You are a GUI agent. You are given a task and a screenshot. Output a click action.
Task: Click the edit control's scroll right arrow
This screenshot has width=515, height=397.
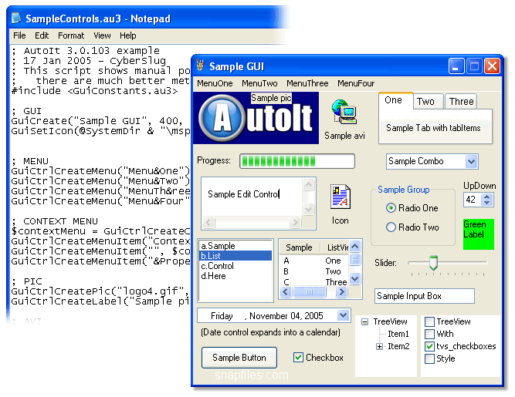[x=295, y=223]
